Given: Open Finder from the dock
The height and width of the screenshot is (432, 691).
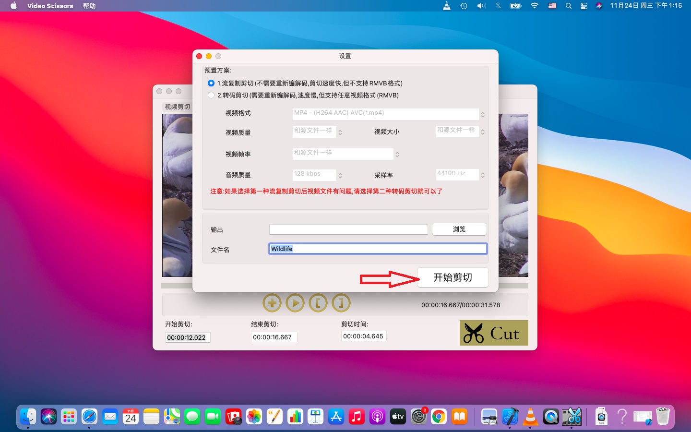Looking at the screenshot, I should (28, 416).
